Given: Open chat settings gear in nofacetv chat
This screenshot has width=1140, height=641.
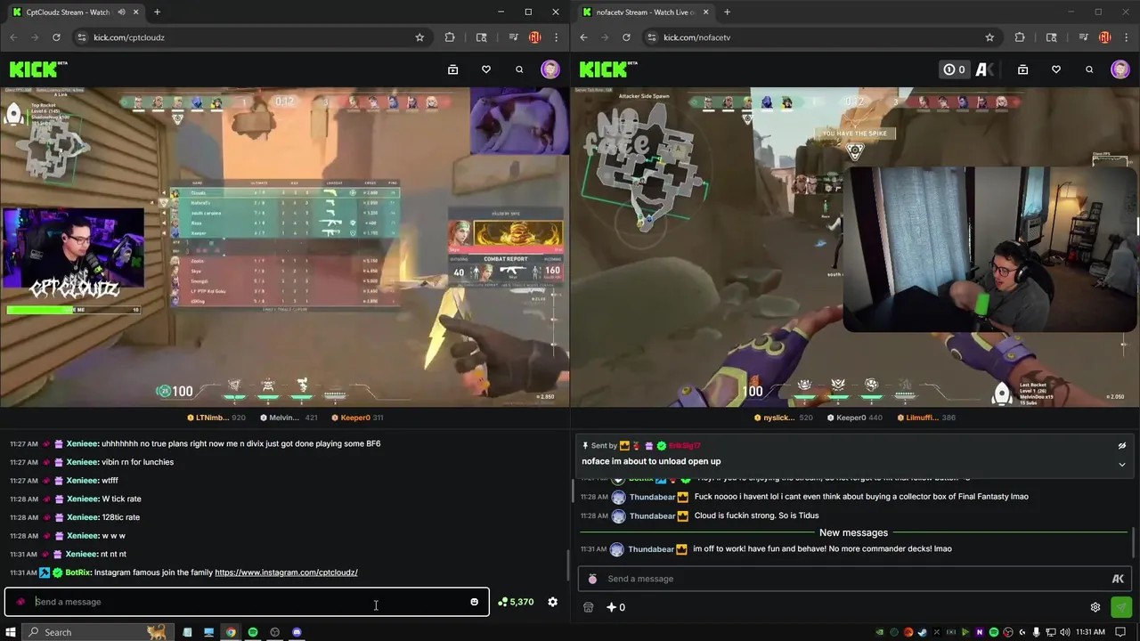Looking at the screenshot, I should [1095, 607].
